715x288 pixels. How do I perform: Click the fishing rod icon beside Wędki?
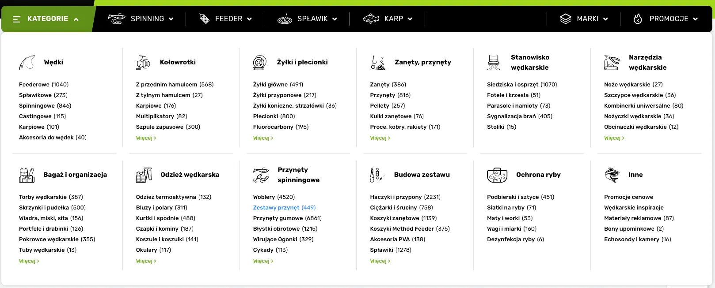[27, 63]
